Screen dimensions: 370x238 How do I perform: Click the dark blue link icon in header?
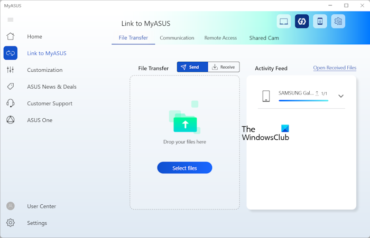(302, 22)
